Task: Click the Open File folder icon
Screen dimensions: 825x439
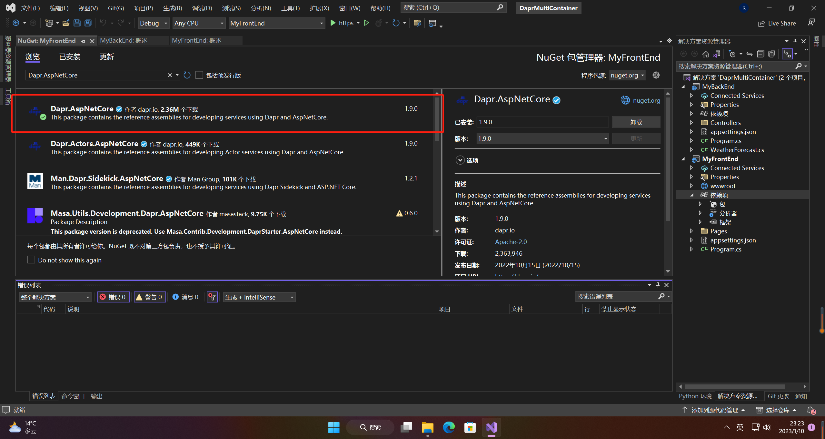Action: [66, 23]
